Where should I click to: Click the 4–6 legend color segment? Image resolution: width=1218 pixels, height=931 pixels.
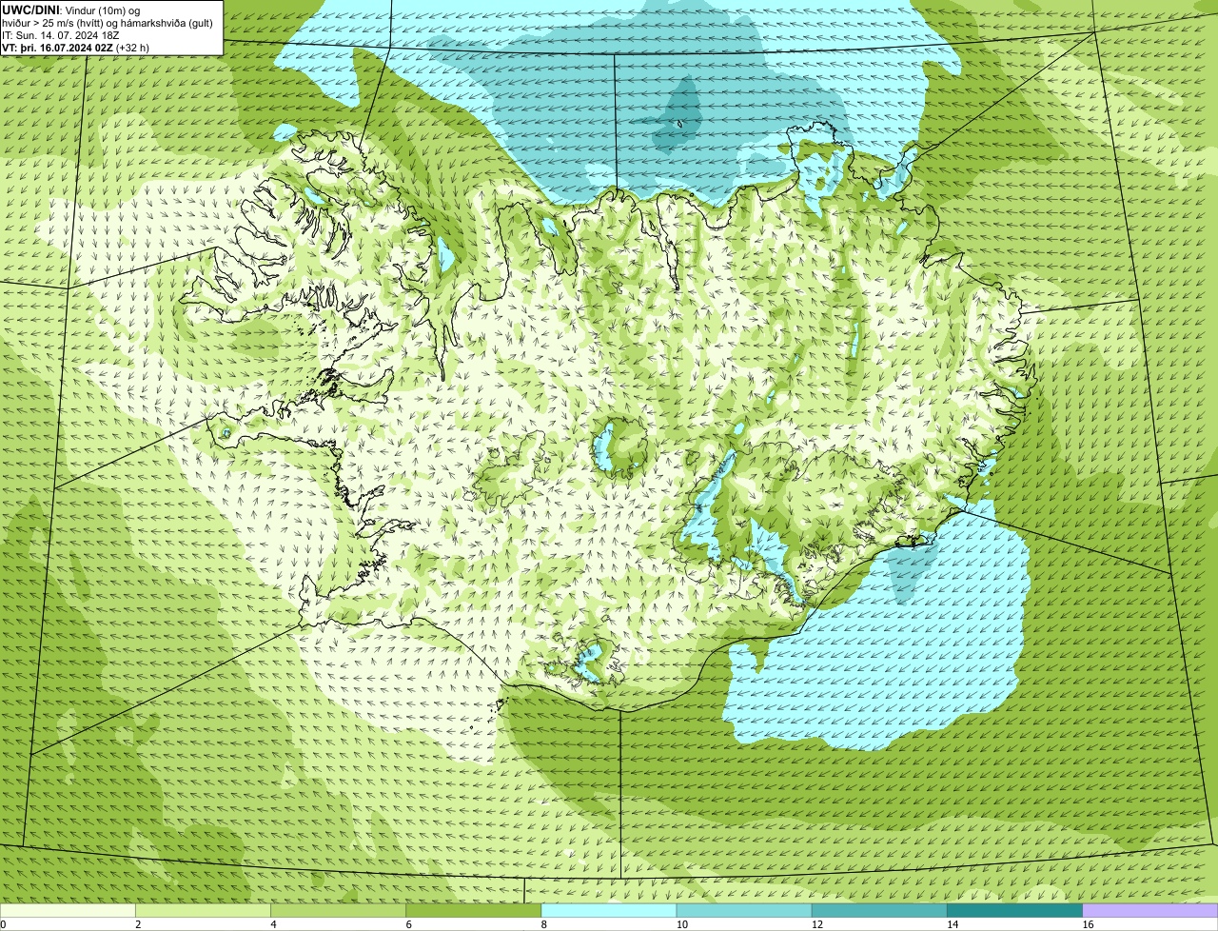pos(338,910)
